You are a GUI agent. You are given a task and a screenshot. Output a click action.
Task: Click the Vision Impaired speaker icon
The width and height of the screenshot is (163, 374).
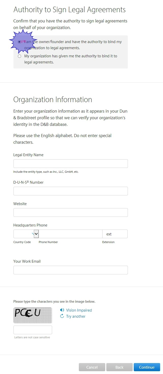[x=62, y=310]
